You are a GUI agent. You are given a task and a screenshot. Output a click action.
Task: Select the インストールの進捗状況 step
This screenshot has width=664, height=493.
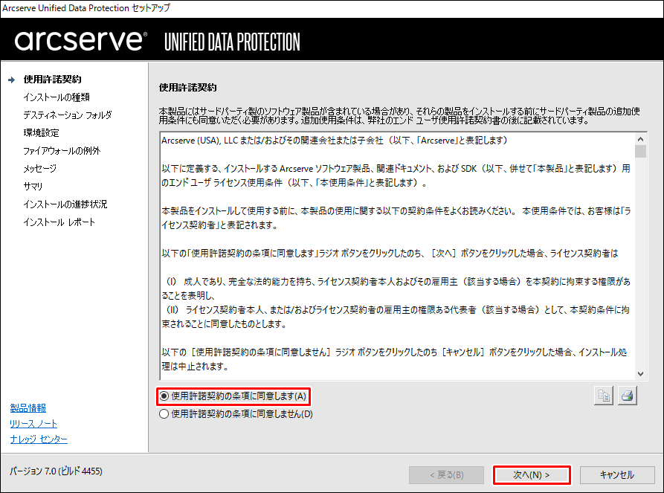(x=65, y=204)
